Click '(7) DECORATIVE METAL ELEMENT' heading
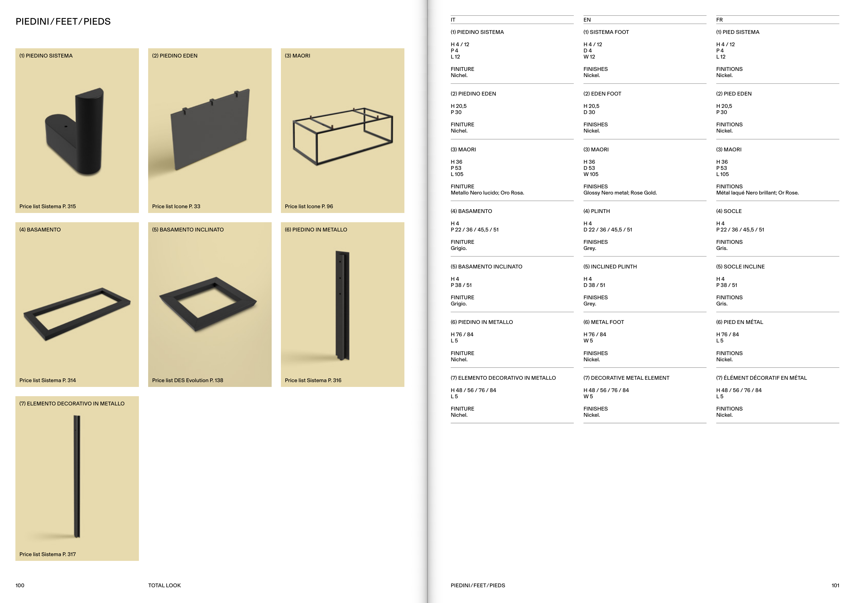This screenshot has height=603, width=855. [626, 378]
